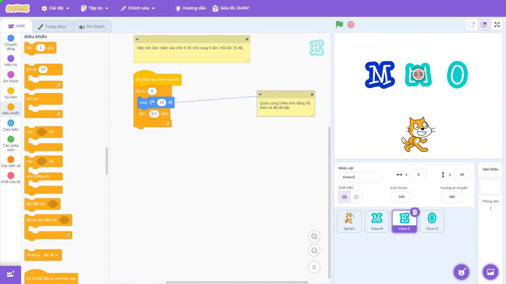Image resolution: width=506 pixels, height=284 pixels.
Task: Open the Cài đặt dropdown menu
Action: (x=56, y=8)
